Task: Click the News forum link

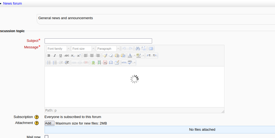Action: pos(12,4)
